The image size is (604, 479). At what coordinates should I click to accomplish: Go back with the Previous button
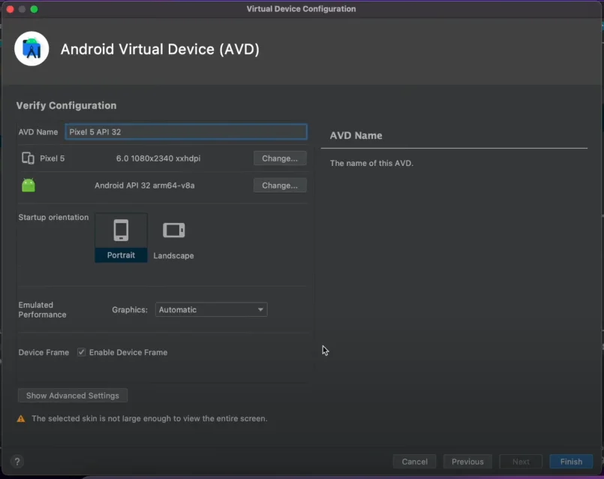pos(467,462)
